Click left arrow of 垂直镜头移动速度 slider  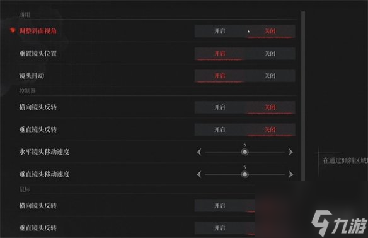(199, 174)
